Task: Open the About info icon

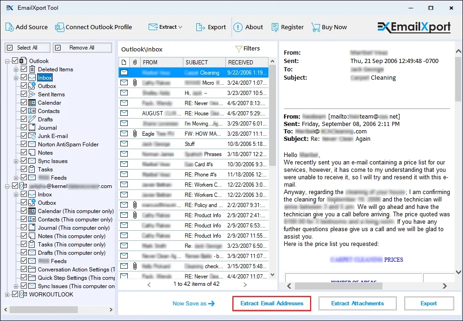Action: click(238, 27)
